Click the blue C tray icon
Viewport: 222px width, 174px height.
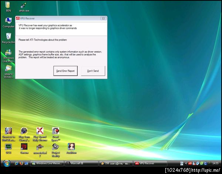[x=205, y=163]
